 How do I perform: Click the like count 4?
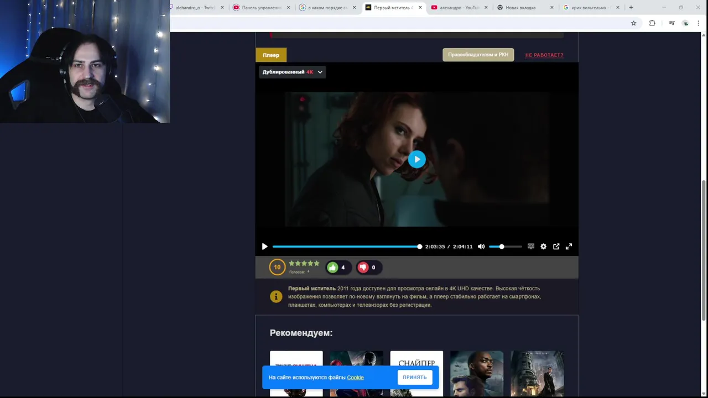343,268
